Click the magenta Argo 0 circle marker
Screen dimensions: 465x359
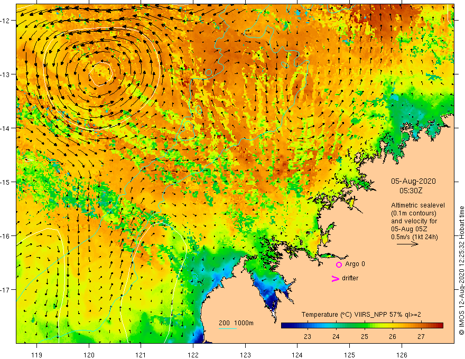339,264
